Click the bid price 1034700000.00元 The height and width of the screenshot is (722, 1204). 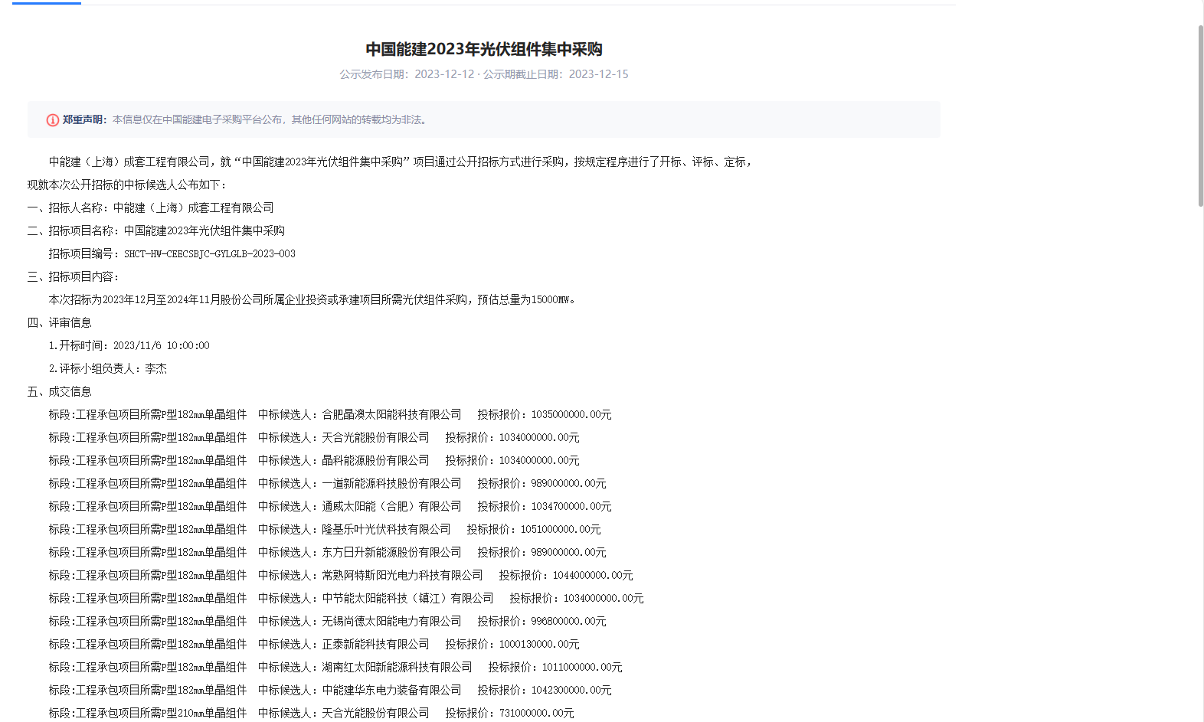point(571,506)
